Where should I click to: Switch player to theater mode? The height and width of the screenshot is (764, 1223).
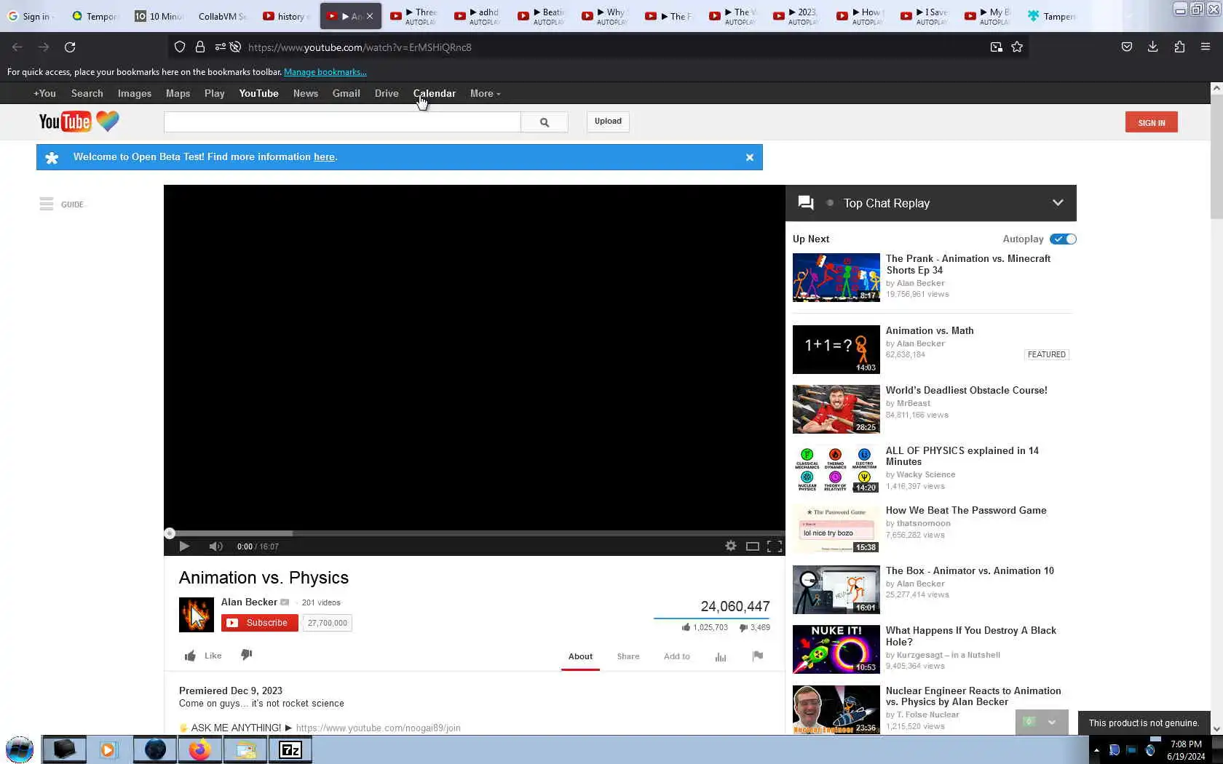753,546
